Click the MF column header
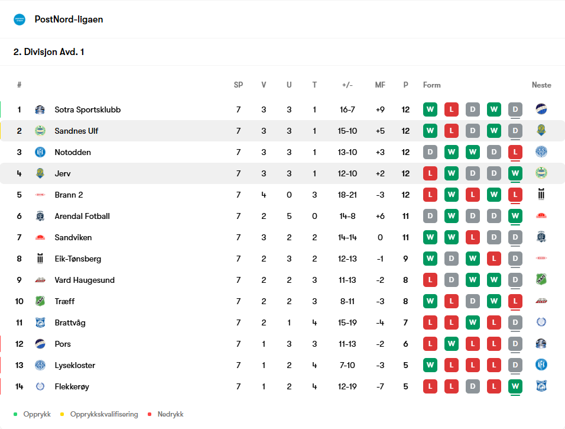The height and width of the screenshot is (429, 565). click(380, 85)
